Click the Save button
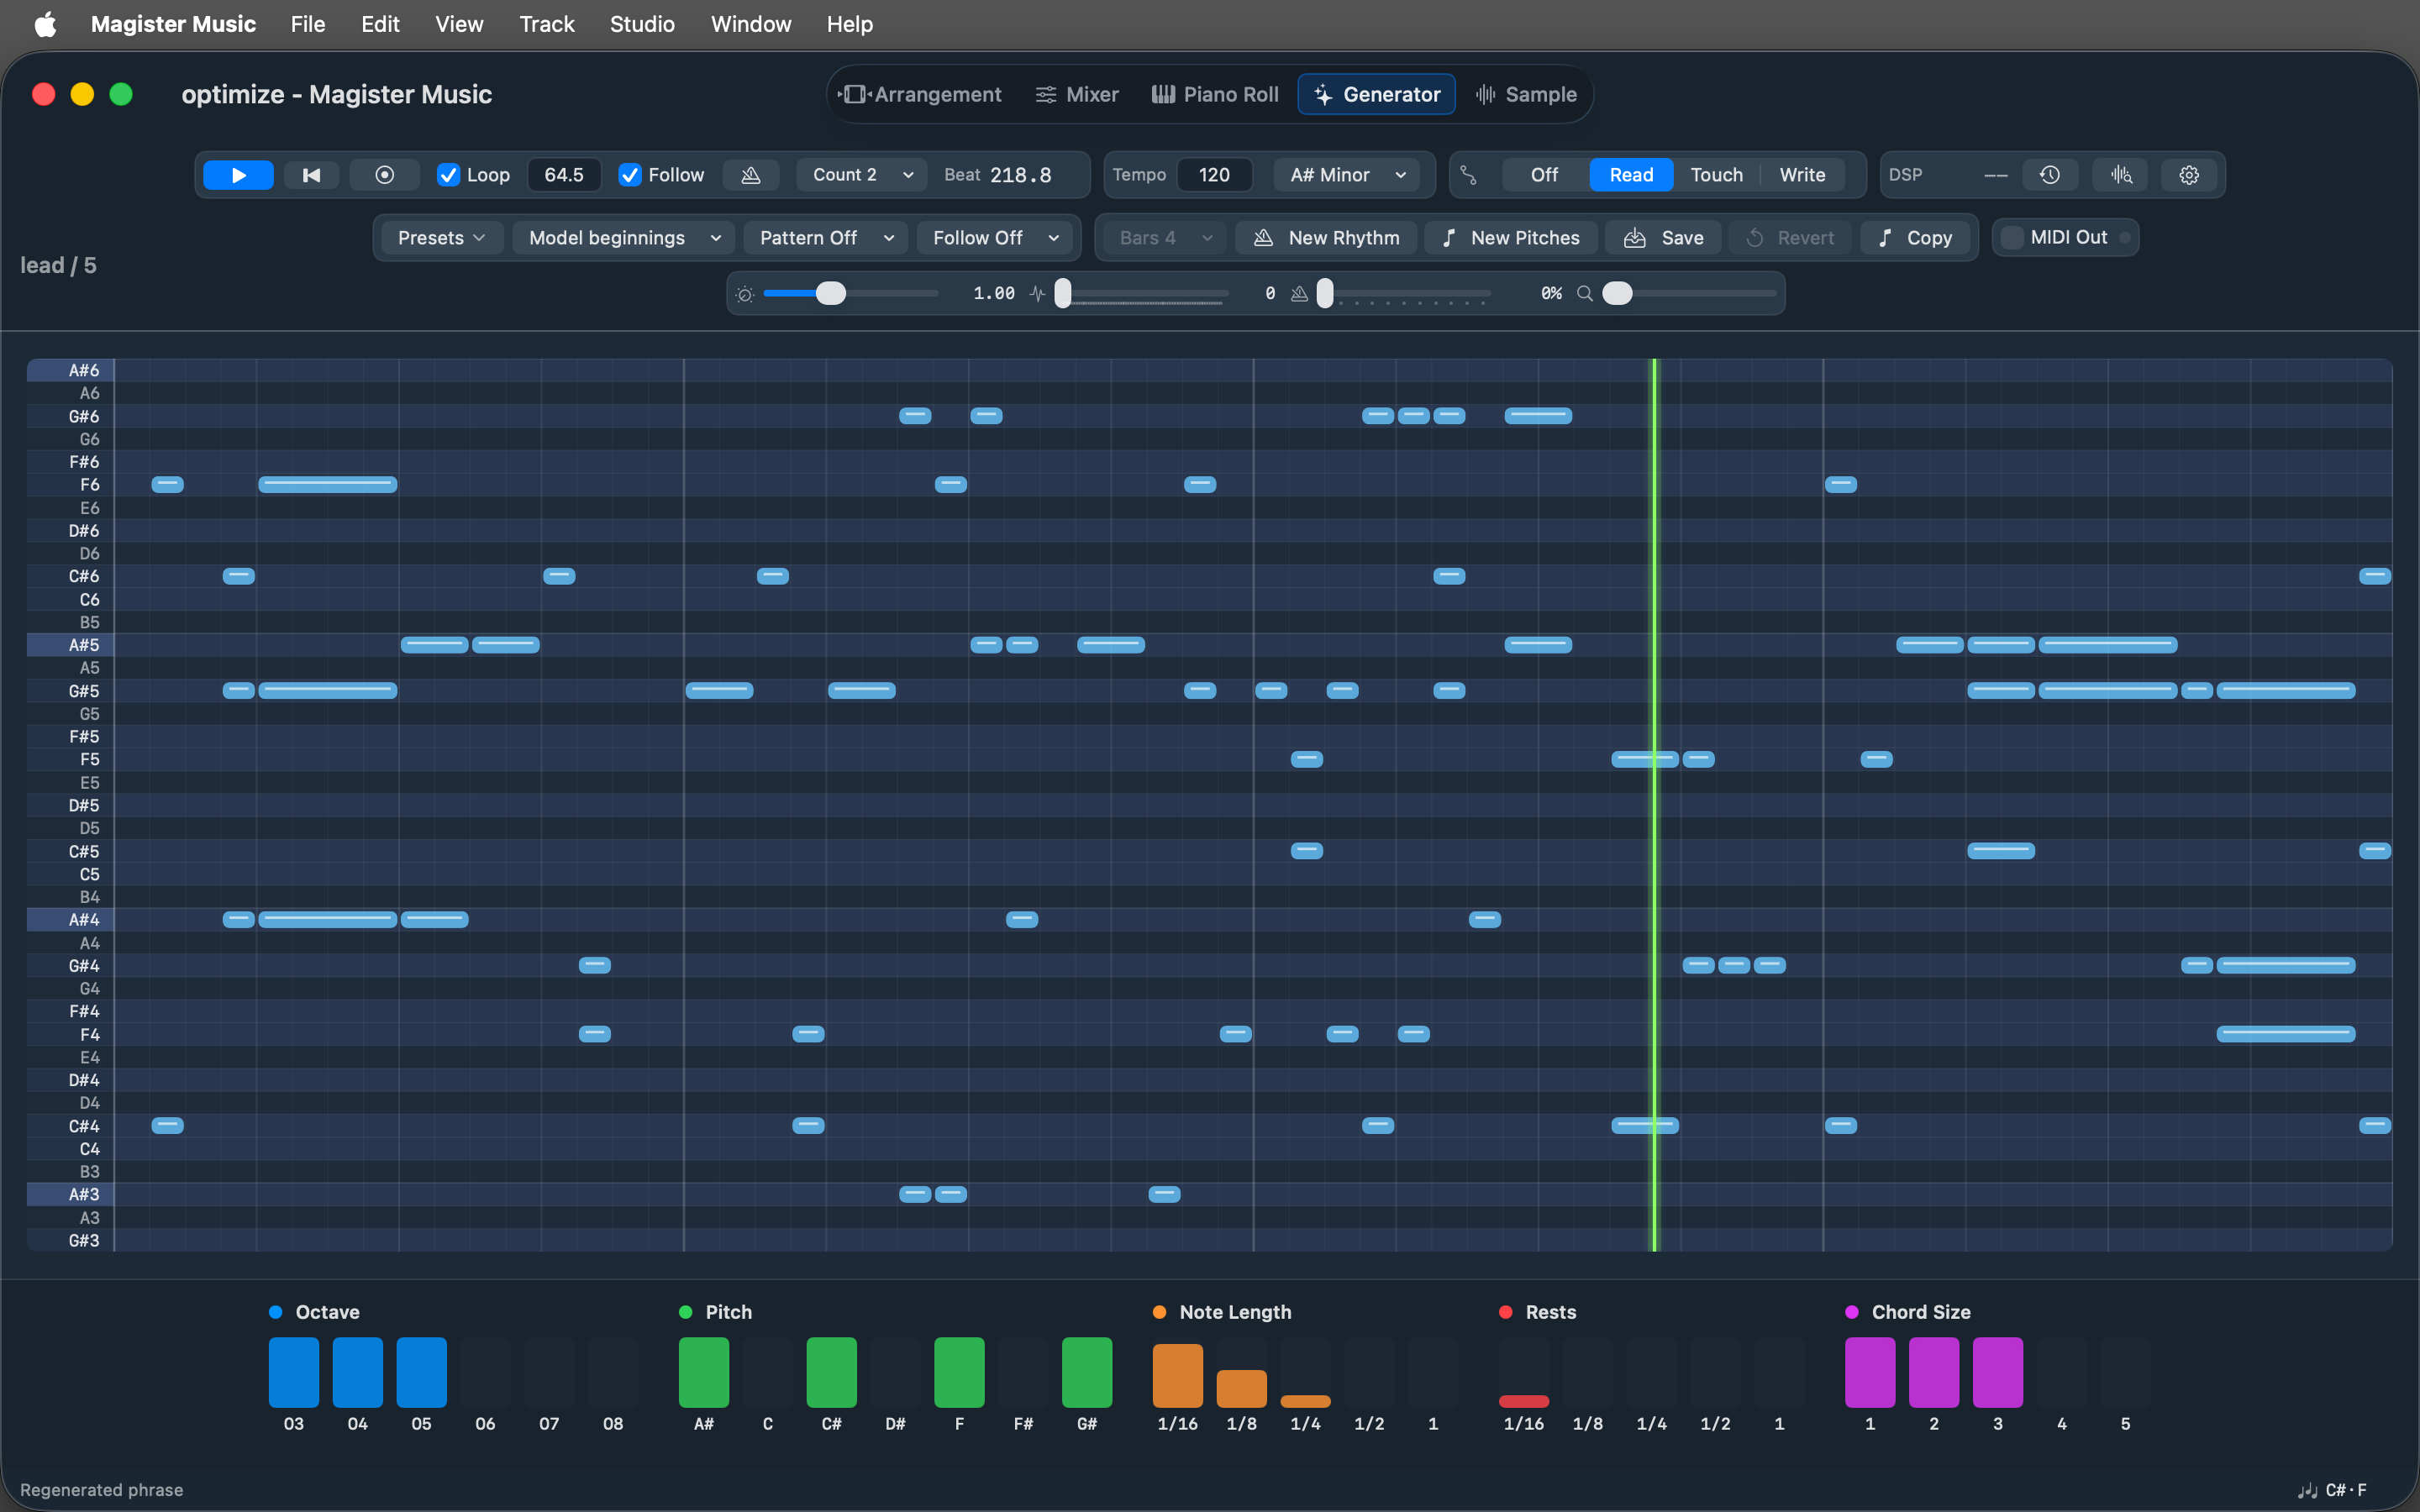The width and height of the screenshot is (2420, 1512). tap(1663, 238)
